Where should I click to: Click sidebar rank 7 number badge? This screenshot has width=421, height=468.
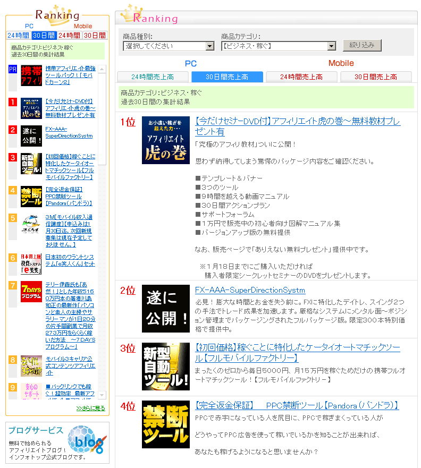[13, 285]
